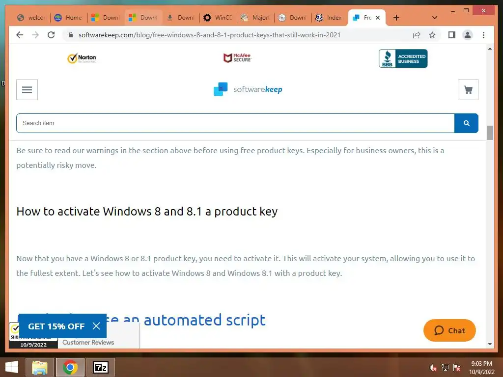Click the BBB Accredited Business badge
This screenshot has width=503, height=377.
click(403, 58)
